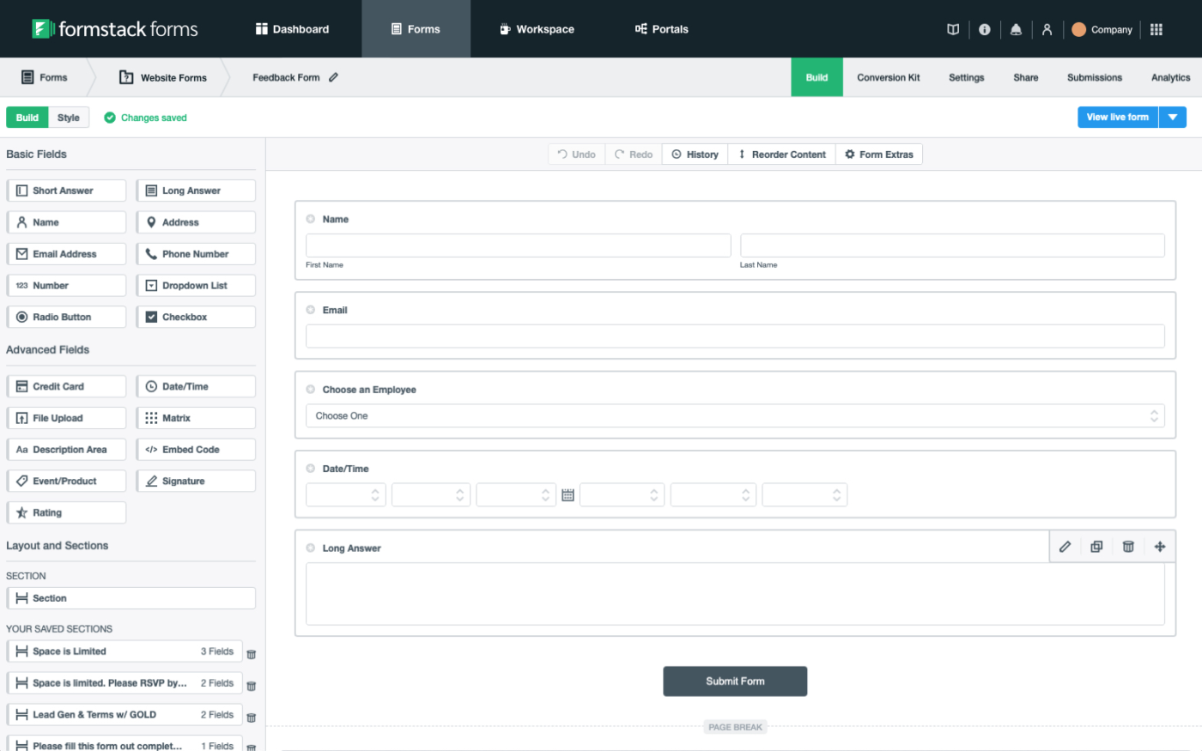Delete the Long Answer field with trash icon
Screen dimensions: 1202x751
click(x=1128, y=547)
